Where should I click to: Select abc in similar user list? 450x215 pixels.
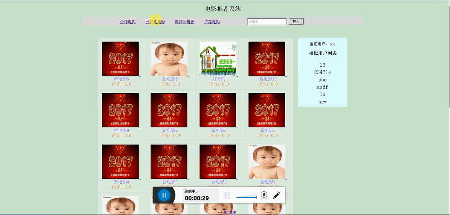tap(322, 80)
